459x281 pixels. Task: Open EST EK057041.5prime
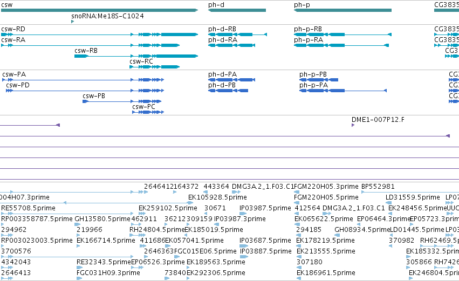coord(194,241)
